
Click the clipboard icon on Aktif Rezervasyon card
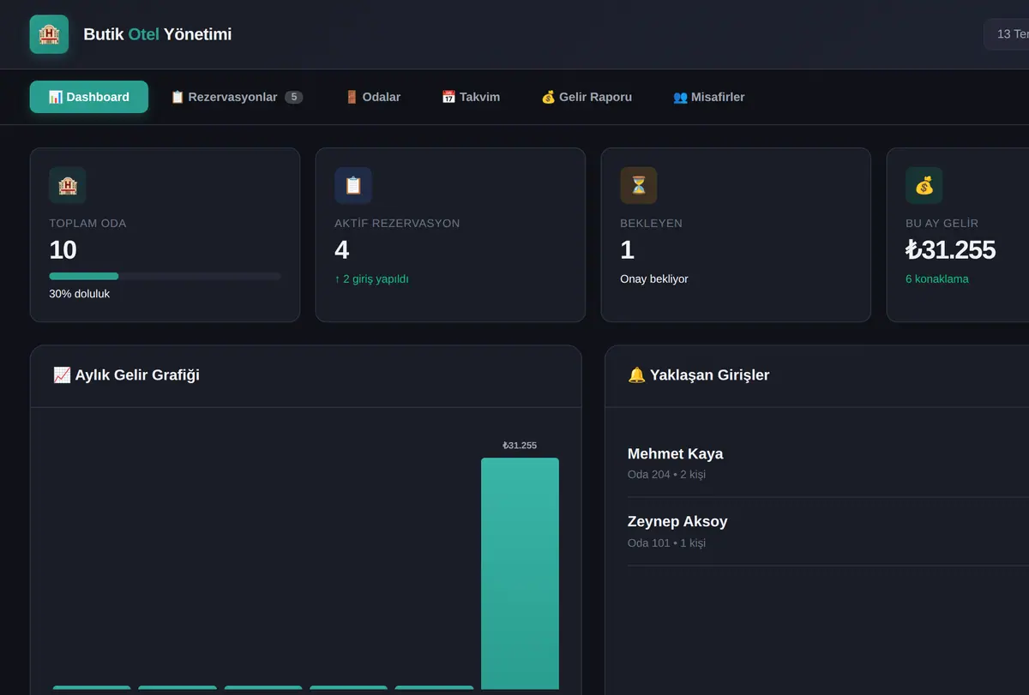tap(353, 185)
